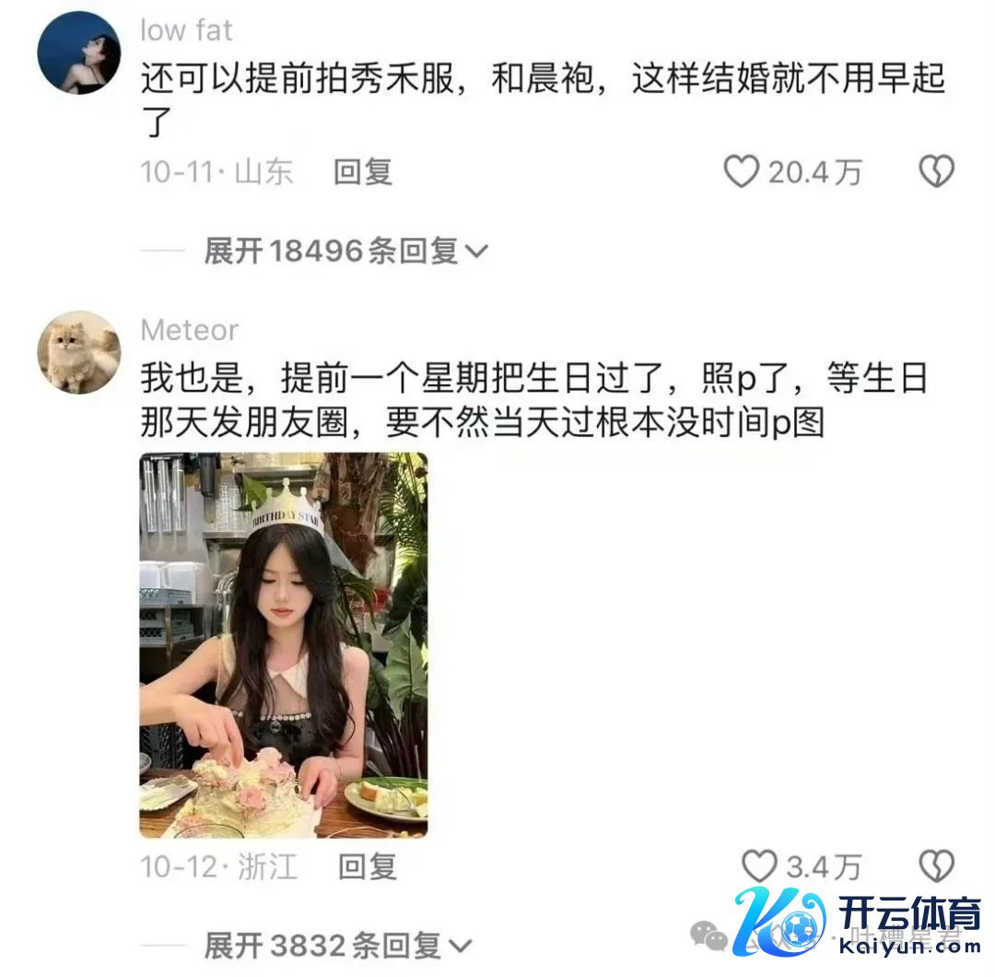Click the 20.4万 like count
The height and width of the screenshot is (977, 995).
(x=814, y=172)
